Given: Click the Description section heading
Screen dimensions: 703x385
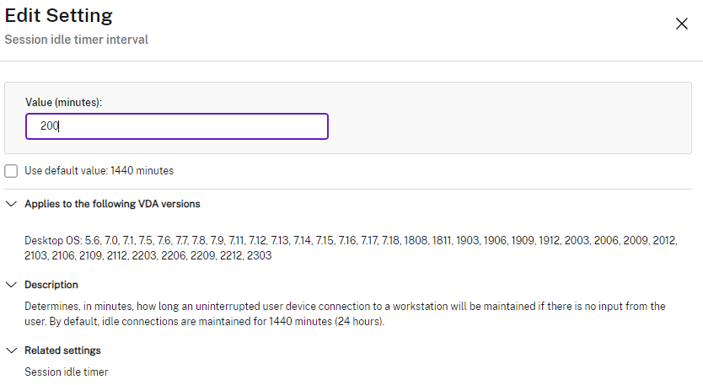Looking at the screenshot, I should tap(51, 285).
